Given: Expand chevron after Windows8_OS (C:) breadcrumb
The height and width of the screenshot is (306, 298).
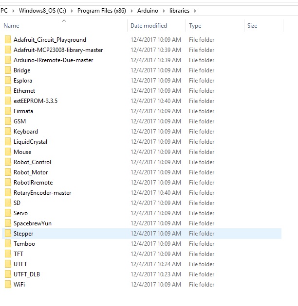Looking at the screenshot, I should 72,11.
